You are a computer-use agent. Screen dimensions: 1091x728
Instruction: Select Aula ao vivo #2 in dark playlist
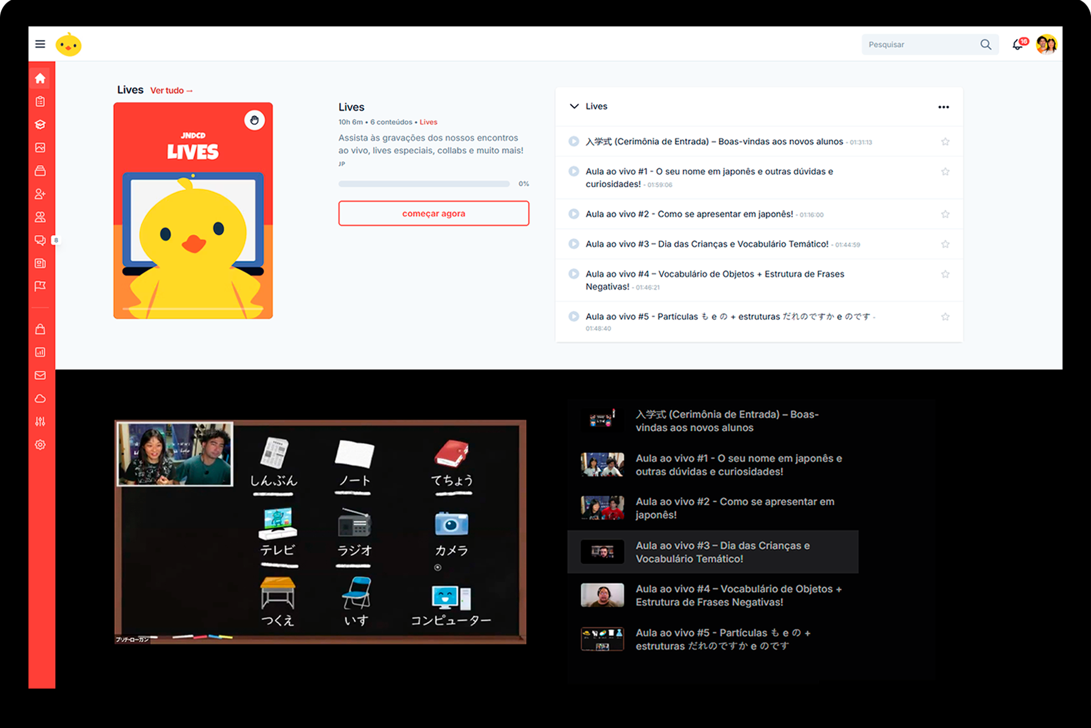713,508
